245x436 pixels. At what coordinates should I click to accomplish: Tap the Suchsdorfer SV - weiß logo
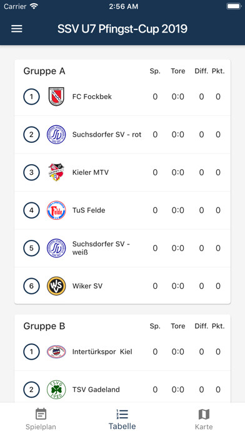tap(56, 248)
